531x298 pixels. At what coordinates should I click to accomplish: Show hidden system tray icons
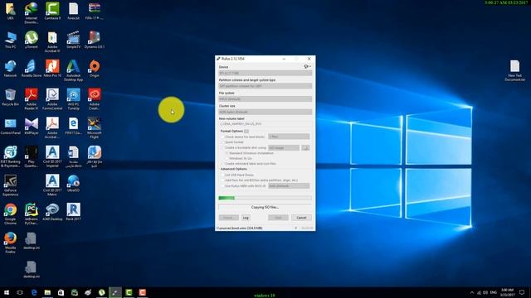472,292
